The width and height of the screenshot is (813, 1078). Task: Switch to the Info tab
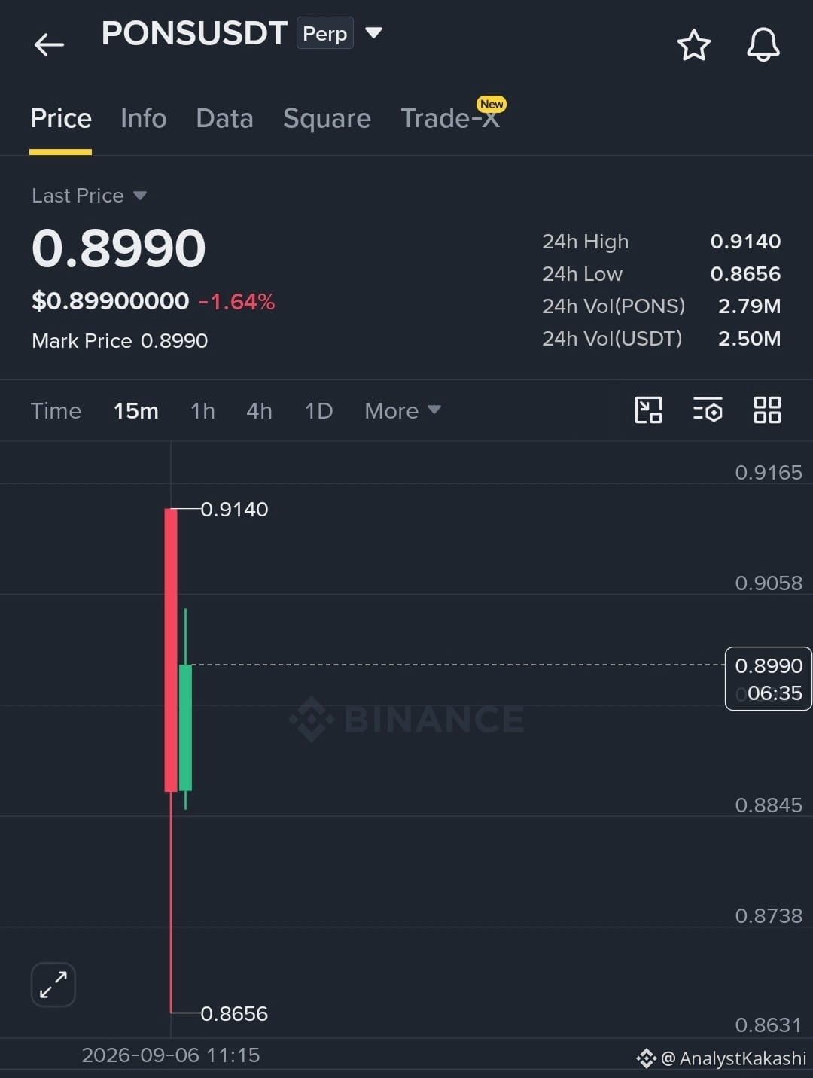pyautogui.click(x=144, y=119)
